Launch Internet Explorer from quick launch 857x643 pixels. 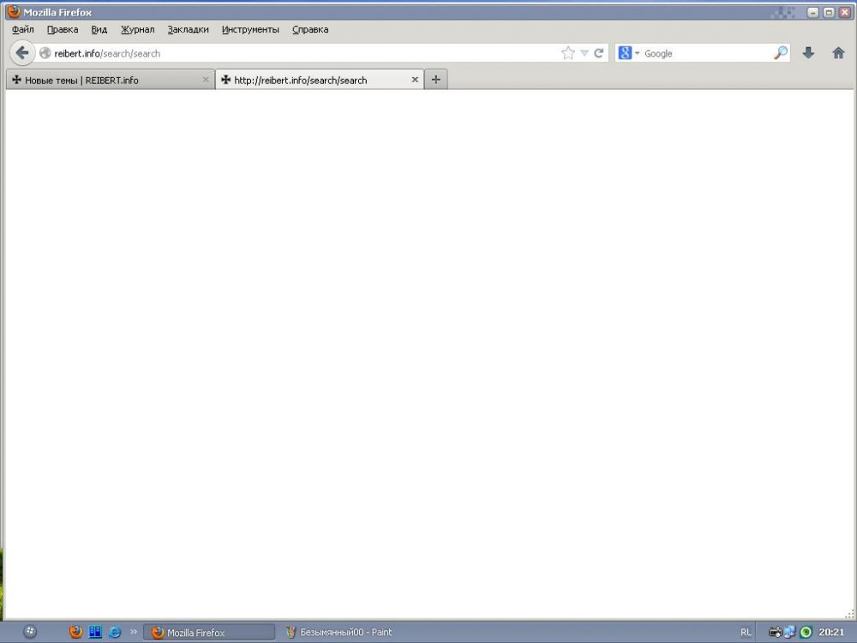point(115,632)
